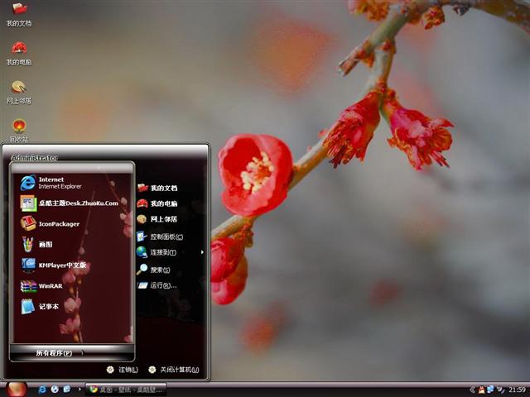Image resolution: width=530 pixels, height=397 pixels.
Task: Open 我的文档 in Start menu right pane
Action: point(157,188)
